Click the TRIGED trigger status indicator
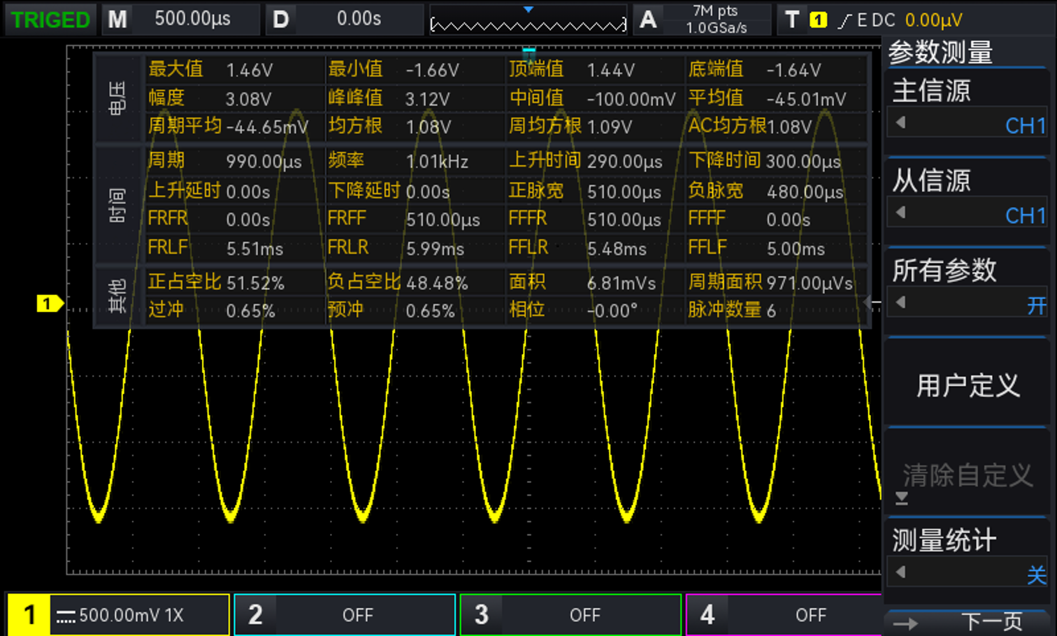Screen dimensions: 1057x636 pos(51,20)
